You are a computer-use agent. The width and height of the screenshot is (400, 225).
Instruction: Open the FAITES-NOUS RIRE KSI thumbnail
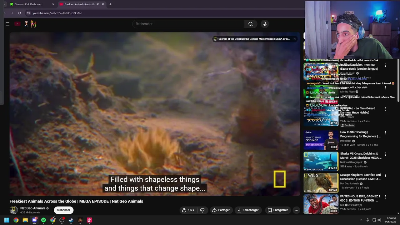point(321,204)
